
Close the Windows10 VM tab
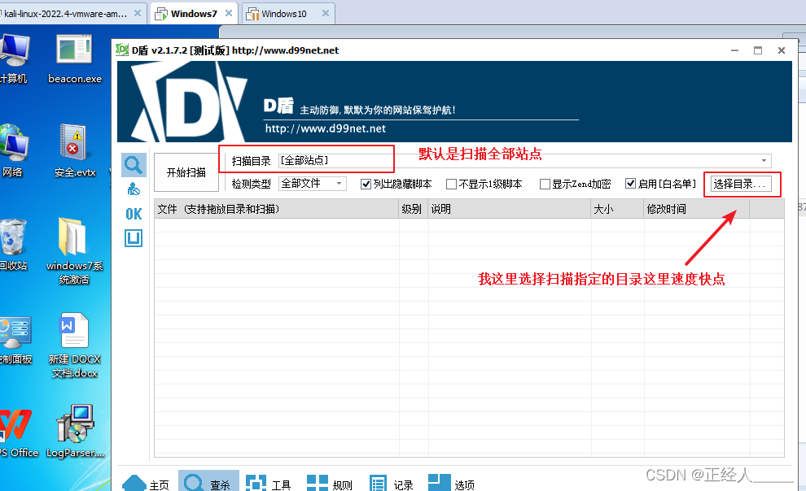click(x=326, y=13)
